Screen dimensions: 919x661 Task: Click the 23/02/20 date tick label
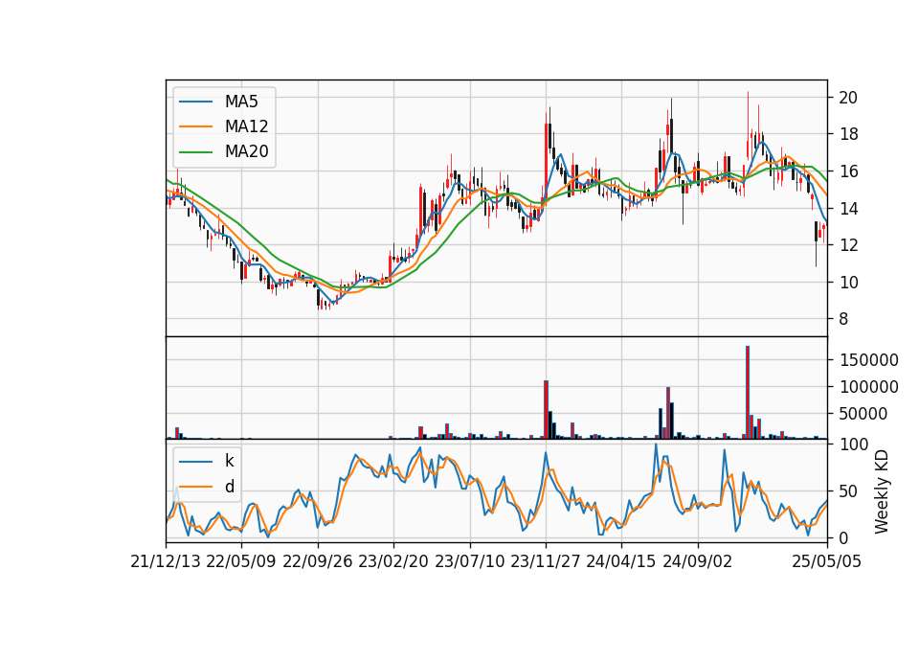pyautogui.click(x=393, y=561)
